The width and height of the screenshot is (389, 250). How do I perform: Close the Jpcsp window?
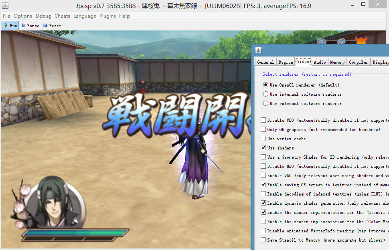click(x=378, y=4)
